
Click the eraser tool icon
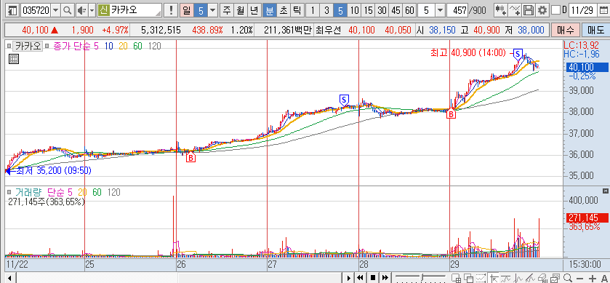[x=542, y=278]
